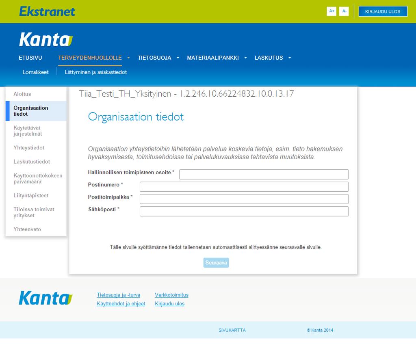Click the © Kanta 2014 text
This screenshot has height=348, width=416.
tap(320, 330)
